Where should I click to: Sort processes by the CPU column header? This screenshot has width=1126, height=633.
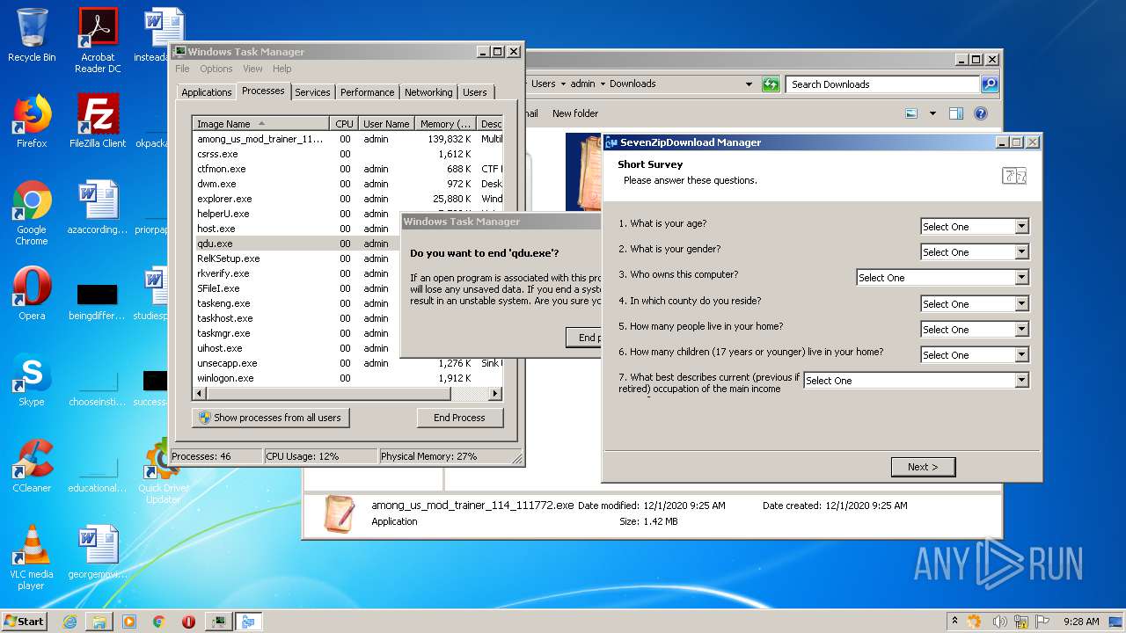click(x=344, y=124)
